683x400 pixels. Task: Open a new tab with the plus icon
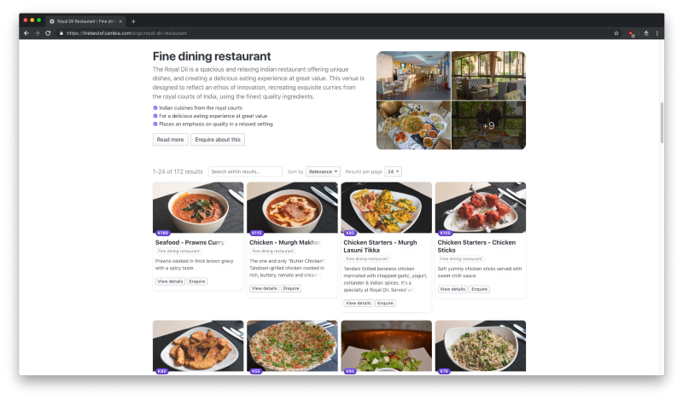pyautogui.click(x=133, y=20)
